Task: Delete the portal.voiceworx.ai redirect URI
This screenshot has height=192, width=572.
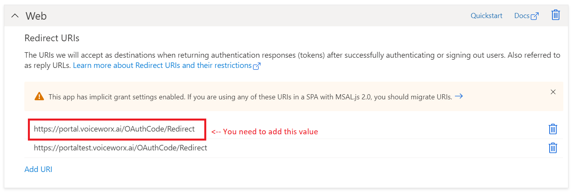Action: tap(553, 129)
